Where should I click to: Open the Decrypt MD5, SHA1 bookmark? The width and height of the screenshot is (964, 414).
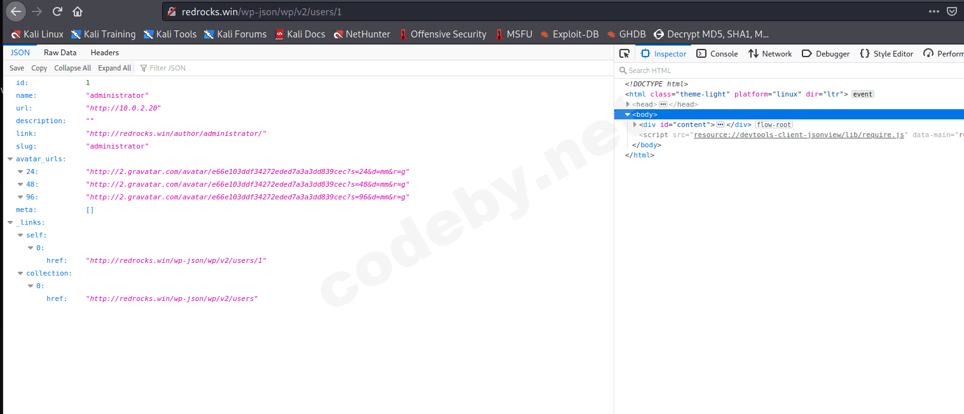(711, 34)
